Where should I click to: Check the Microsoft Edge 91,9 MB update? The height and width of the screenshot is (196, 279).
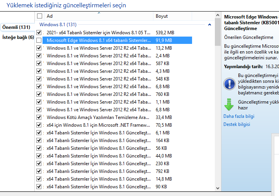coord(39,40)
